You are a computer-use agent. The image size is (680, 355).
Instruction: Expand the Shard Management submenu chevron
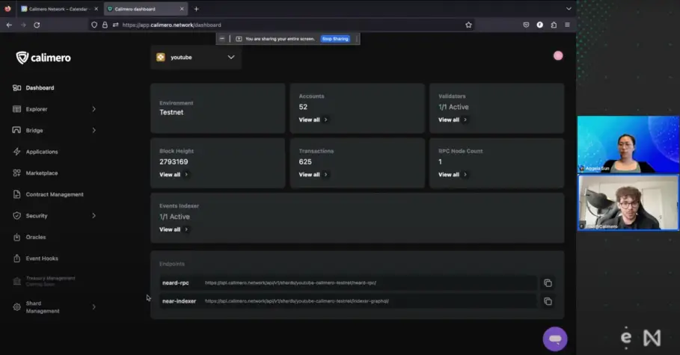(94, 307)
